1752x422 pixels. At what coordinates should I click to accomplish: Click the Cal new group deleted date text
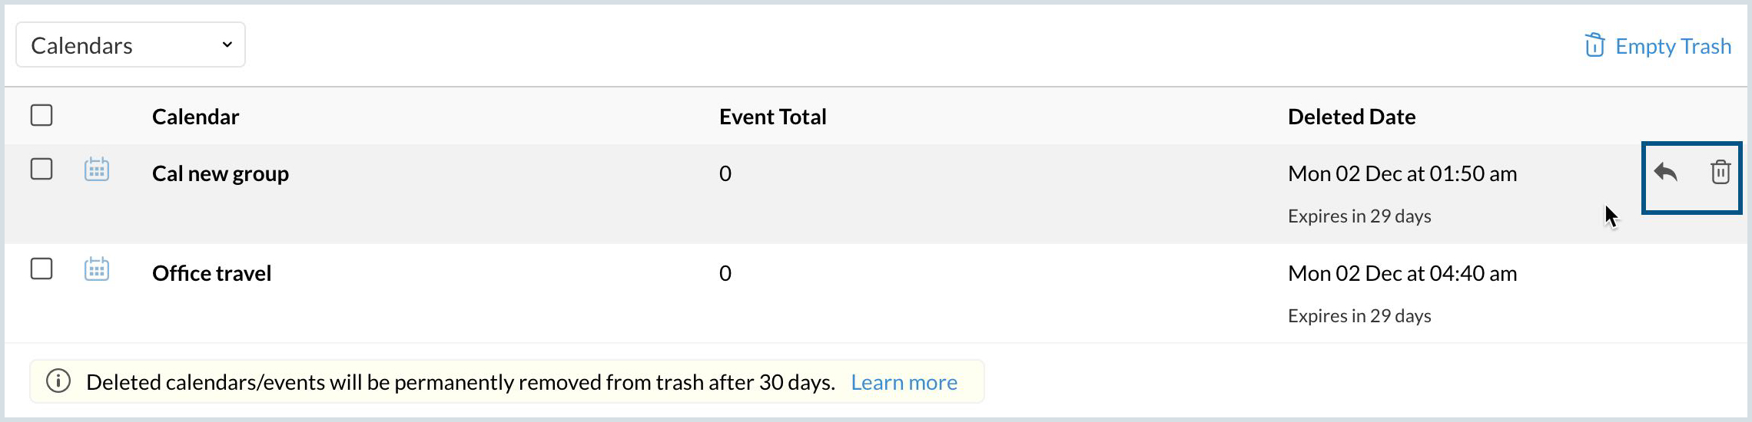click(x=1402, y=173)
